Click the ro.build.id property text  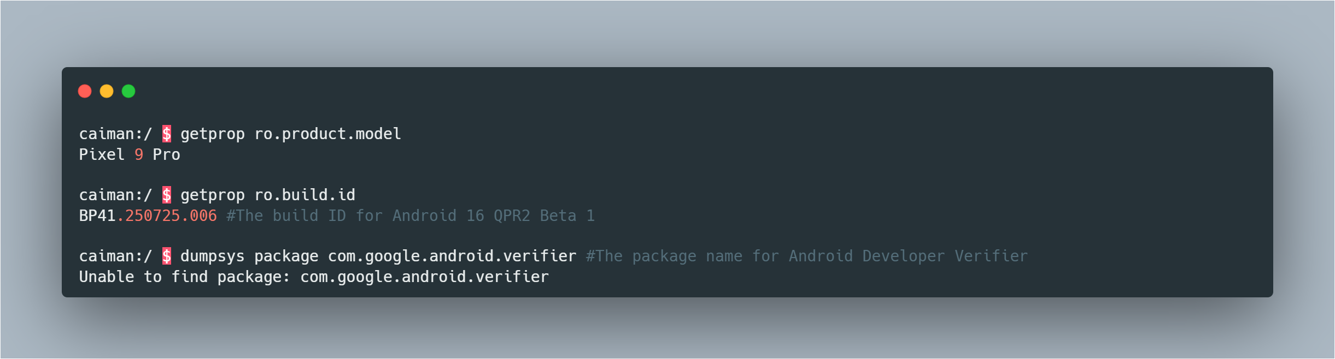click(305, 195)
